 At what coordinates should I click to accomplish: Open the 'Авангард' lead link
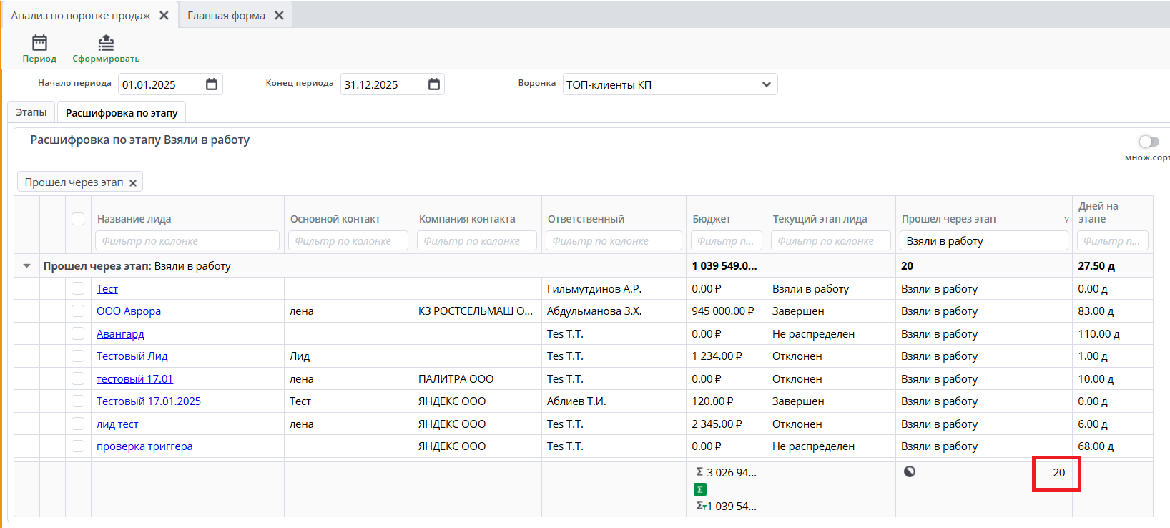pyautogui.click(x=120, y=334)
